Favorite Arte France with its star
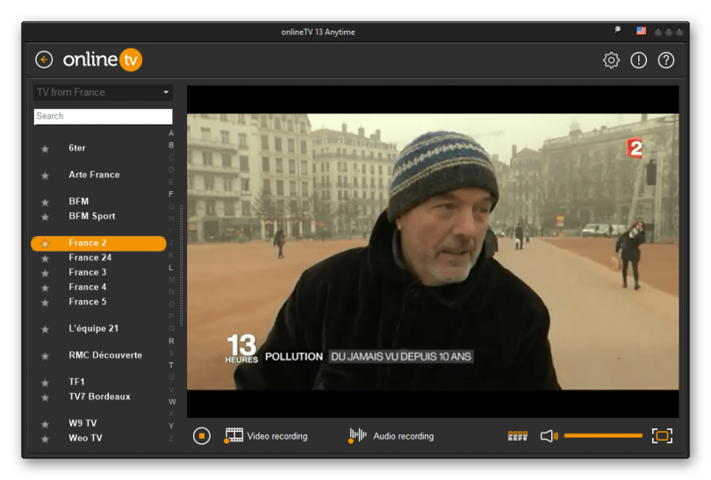Image resolution: width=711 pixels, height=480 pixels. [45, 176]
